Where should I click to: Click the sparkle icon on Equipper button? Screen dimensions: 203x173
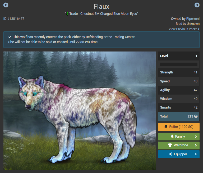click(171, 154)
